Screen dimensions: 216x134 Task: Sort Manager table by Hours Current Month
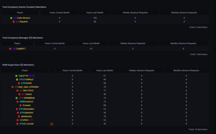point(55,43)
